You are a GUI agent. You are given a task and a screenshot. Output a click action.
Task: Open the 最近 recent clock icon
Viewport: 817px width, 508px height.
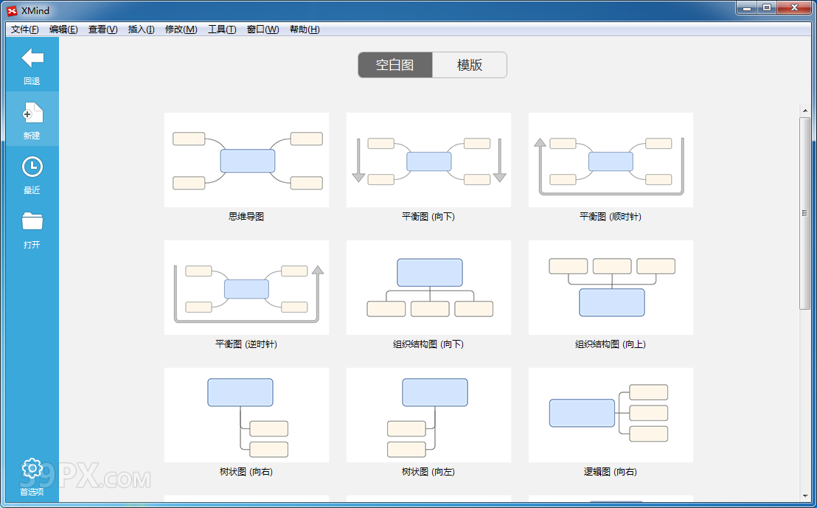(x=32, y=167)
